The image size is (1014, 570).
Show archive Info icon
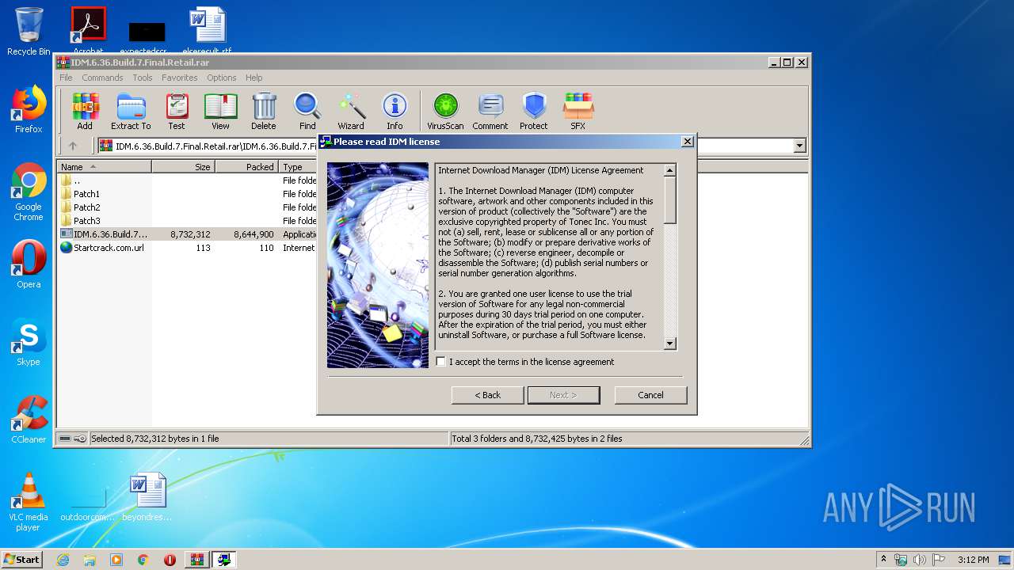click(395, 112)
